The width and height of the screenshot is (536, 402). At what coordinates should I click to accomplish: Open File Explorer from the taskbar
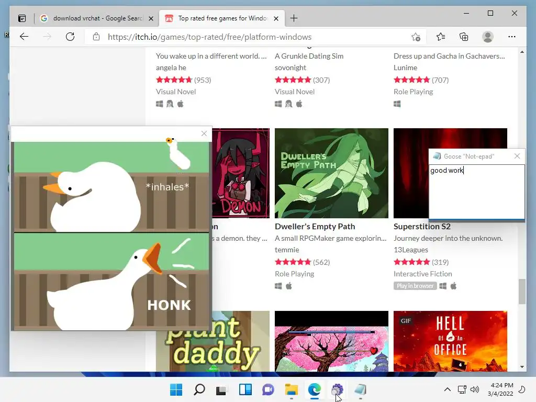pyautogui.click(x=291, y=389)
